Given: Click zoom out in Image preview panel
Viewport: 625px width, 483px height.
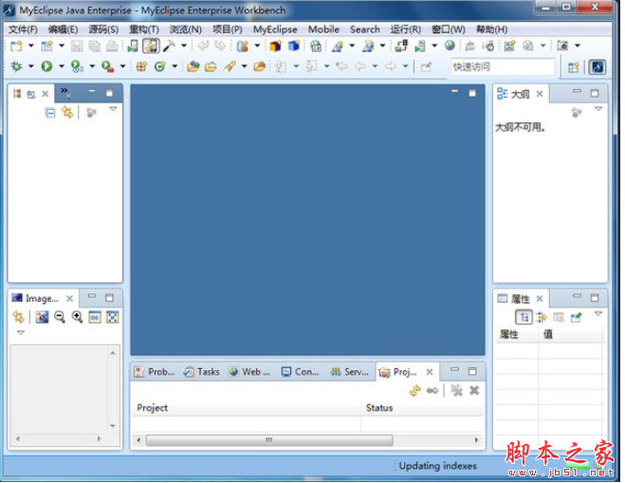Looking at the screenshot, I should [60, 318].
